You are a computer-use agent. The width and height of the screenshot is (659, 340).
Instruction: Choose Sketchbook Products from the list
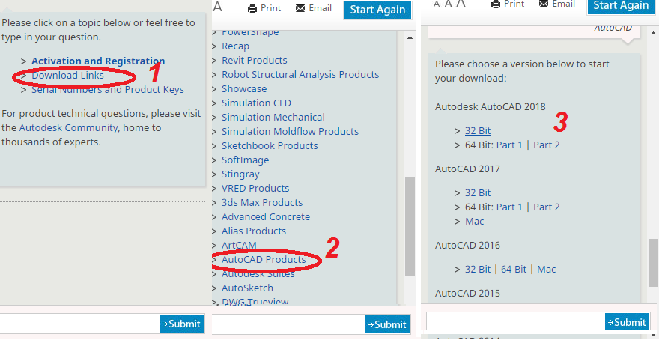270,146
